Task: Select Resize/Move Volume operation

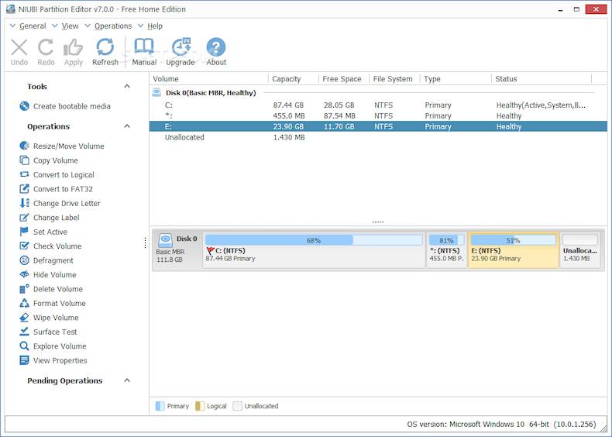Action: pyautogui.click(x=68, y=146)
